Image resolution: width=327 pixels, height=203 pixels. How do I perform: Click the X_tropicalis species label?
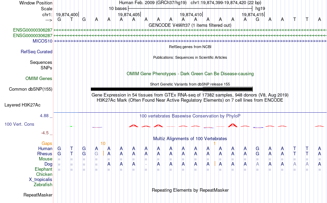click(x=41, y=180)
